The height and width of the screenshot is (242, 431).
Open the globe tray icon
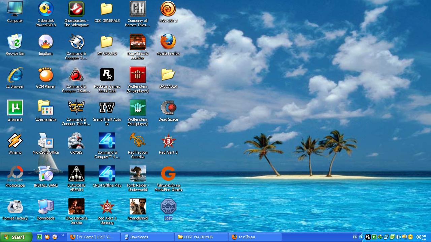click(x=380, y=237)
